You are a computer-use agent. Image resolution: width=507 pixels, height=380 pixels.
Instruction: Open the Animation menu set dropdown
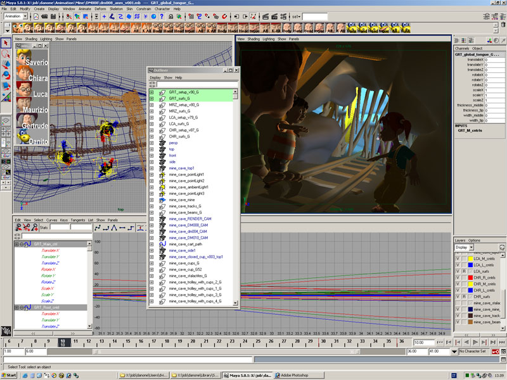click(25, 16)
